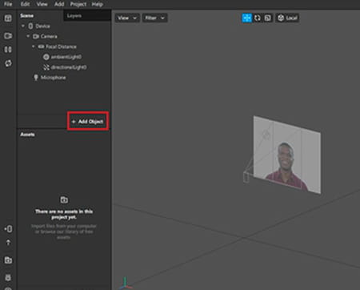
Task: Select the Focal Distance item
Action: pyautogui.click(x=61, y=46)
